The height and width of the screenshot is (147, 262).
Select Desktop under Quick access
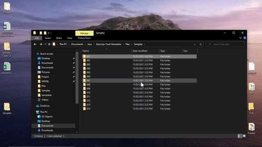[x=45, y=58]
